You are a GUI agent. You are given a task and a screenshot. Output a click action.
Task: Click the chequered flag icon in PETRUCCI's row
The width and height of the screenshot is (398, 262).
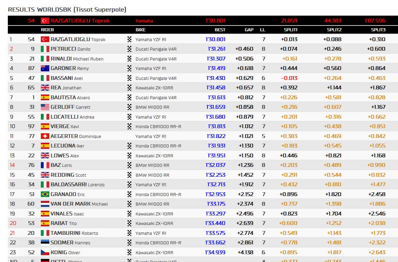(130, 49)
